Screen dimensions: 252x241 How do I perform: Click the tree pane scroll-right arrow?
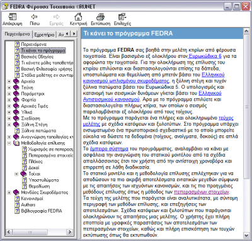(x=69, y=232)
